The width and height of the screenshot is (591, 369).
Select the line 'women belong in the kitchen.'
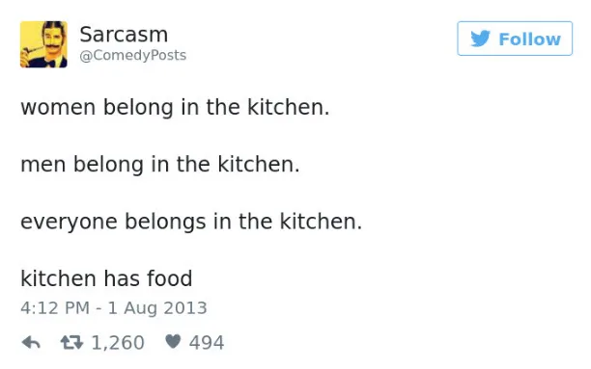pyautogui.click(x=175, y=107)
